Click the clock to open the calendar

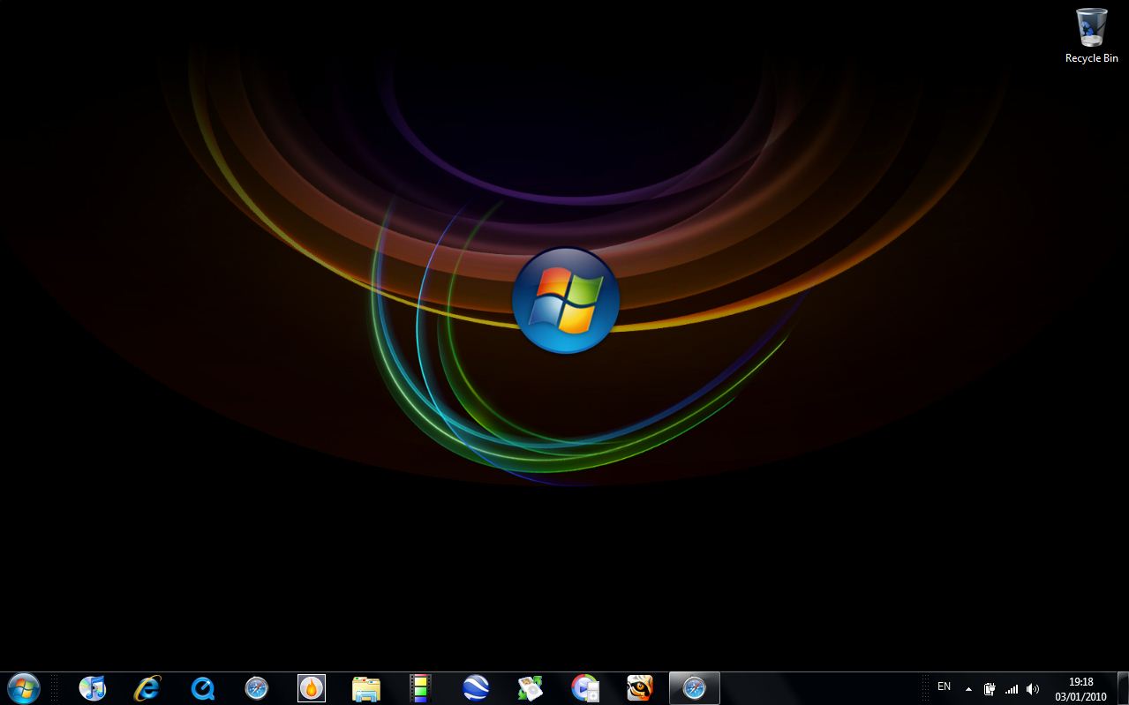click(1080, 687)
